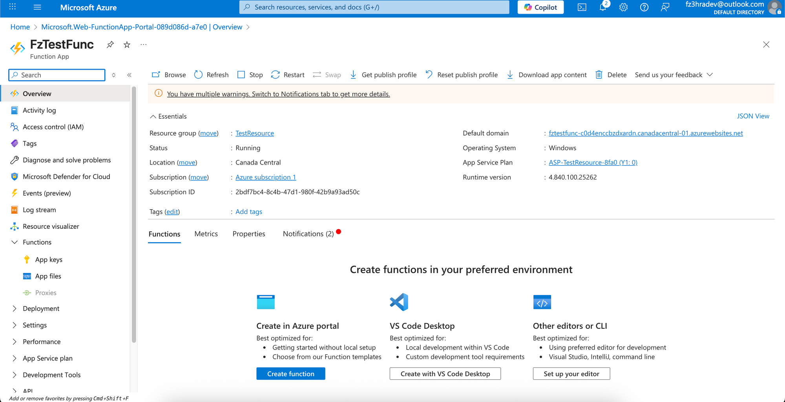The width and height of the screenshot is (785, 402).
Task: Click Create with VS Code Desktop
Action: (x=445, y=374)
